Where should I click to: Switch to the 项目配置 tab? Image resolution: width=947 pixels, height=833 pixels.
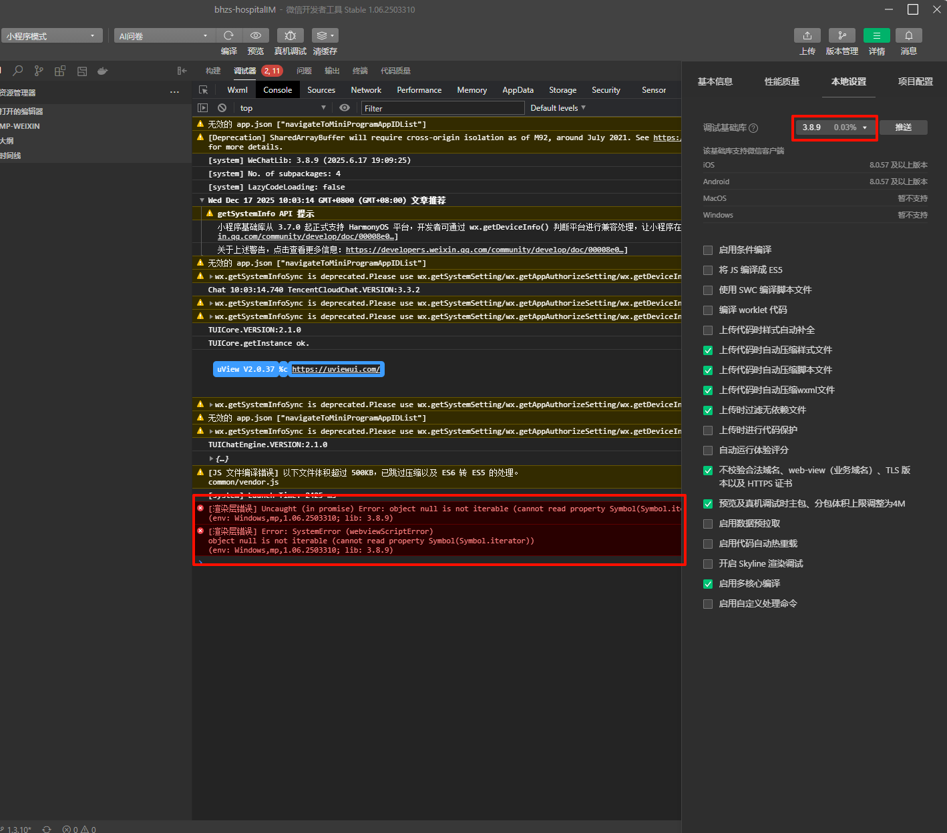coord(915,81)
